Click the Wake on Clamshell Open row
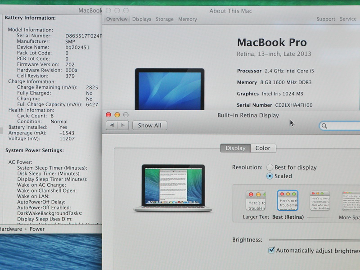360x270 pixels. coord(47,190)
